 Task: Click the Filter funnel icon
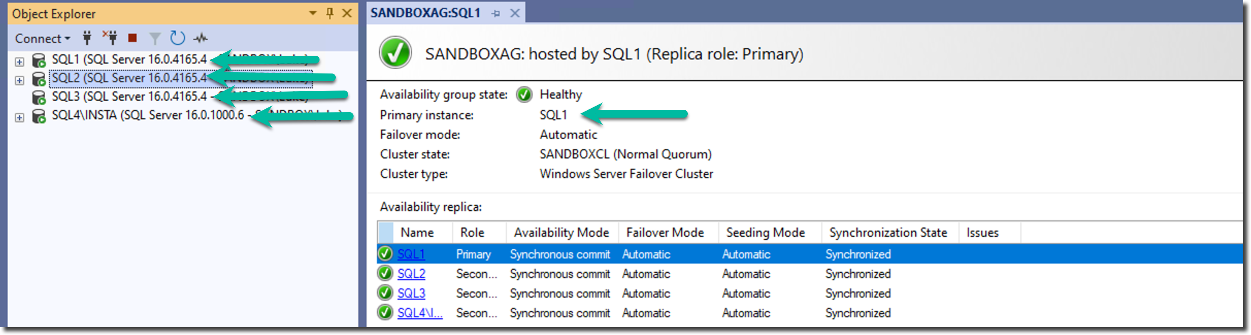[154, 38]
